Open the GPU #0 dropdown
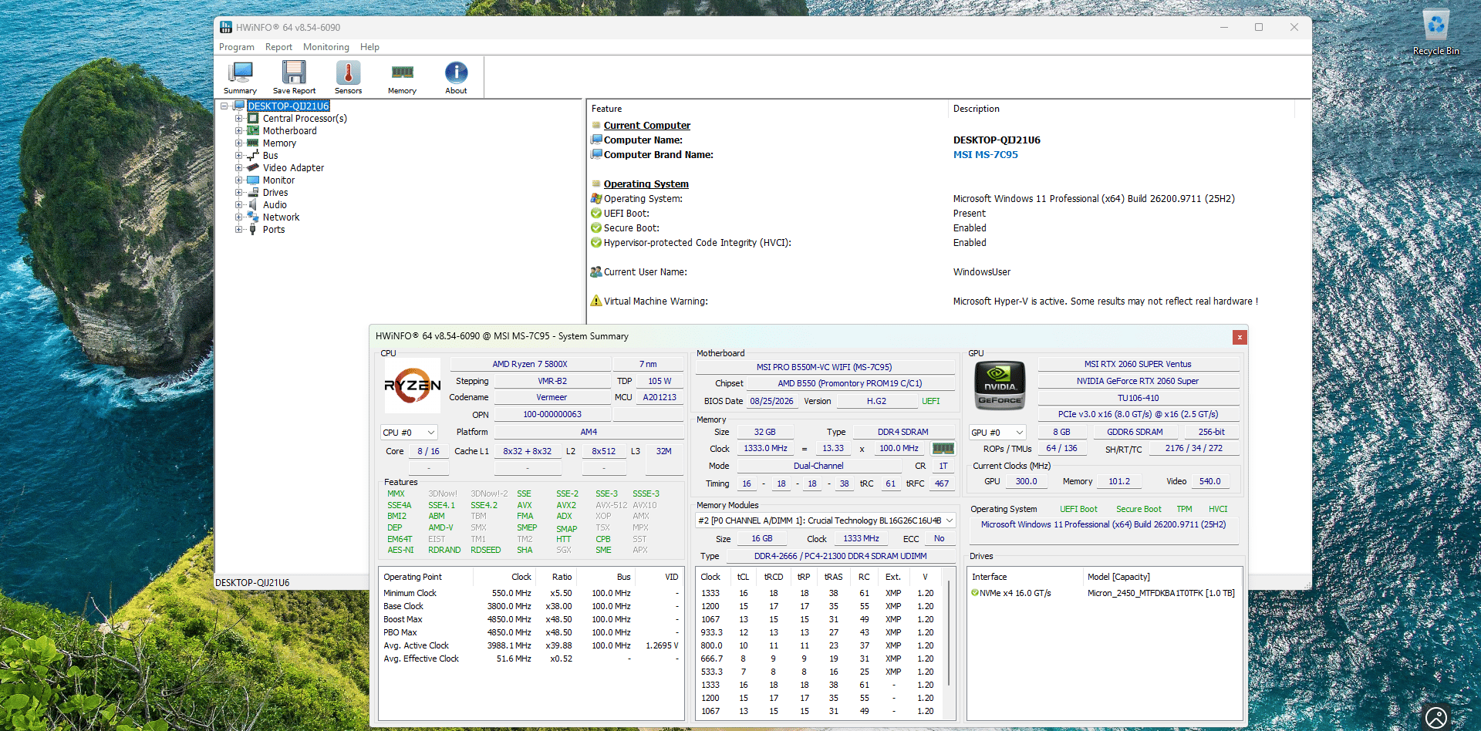 pos(997,433)
